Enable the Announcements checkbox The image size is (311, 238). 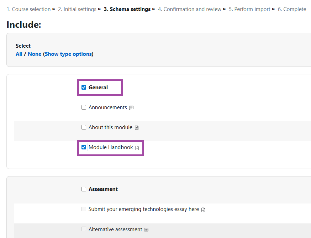point(84,107)
